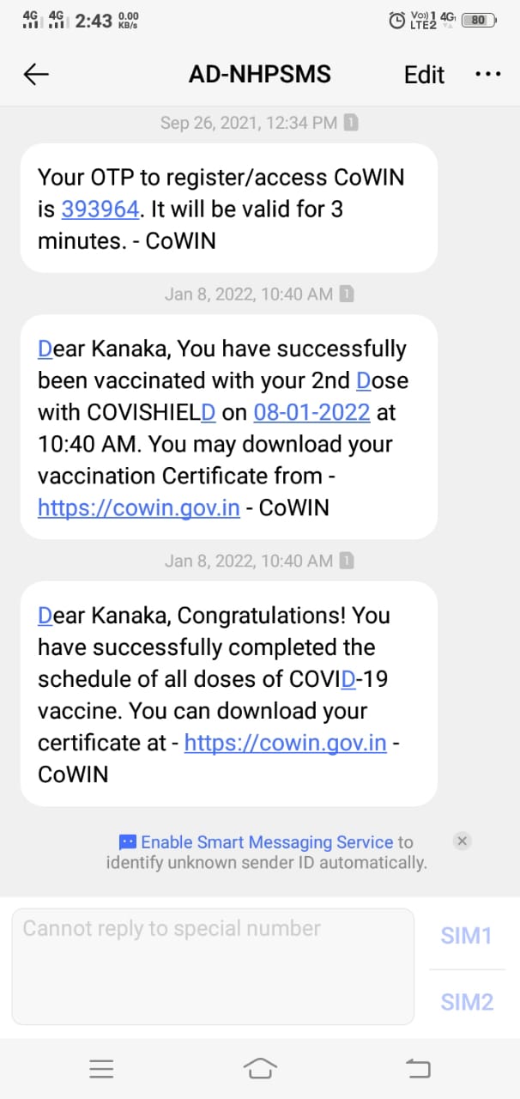
Task: Tap the Smart Messaging chat bubble icon
Action: pos(127,842)
